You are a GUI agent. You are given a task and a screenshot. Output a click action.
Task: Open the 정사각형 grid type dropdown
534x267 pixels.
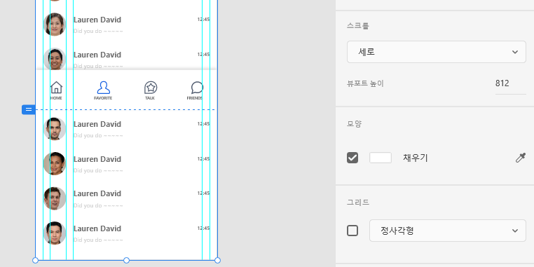(448, 231)
